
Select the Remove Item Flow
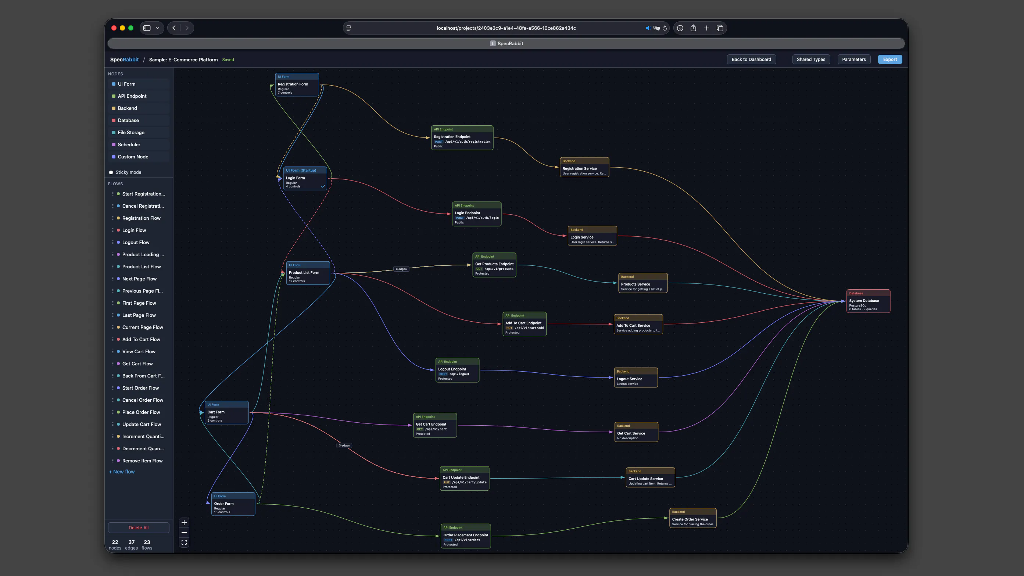pos(139,461)
